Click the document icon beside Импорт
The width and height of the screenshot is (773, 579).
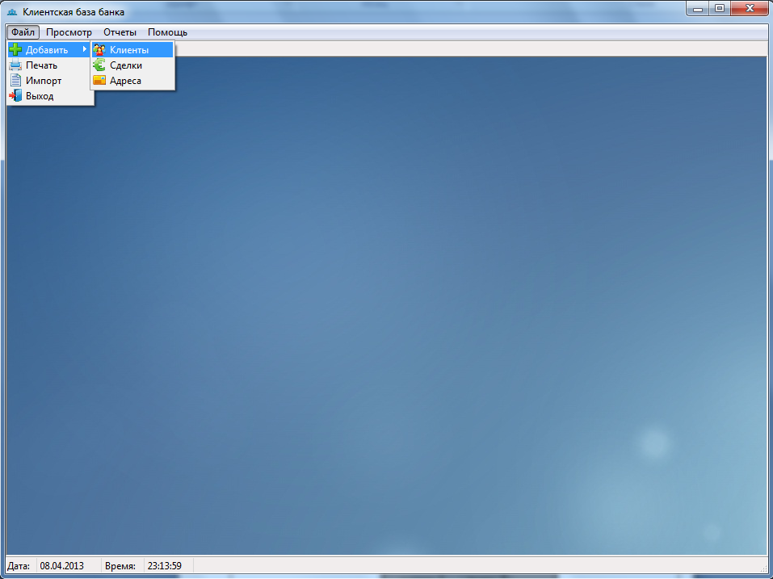15,80
